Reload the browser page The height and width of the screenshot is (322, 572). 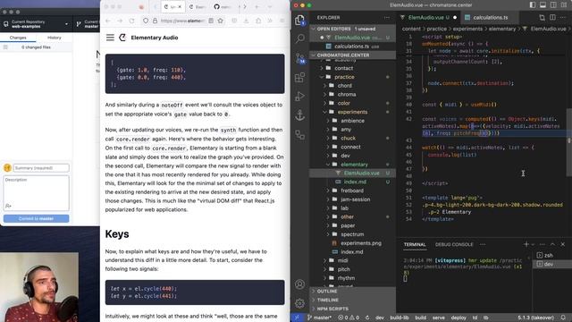point(131,21)
